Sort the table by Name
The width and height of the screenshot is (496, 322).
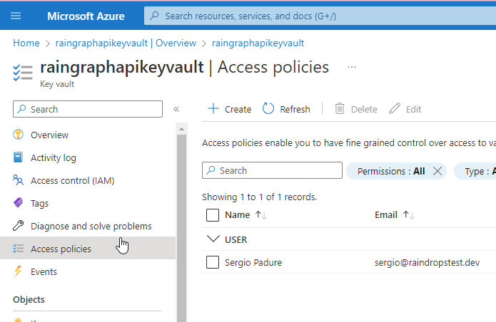[x=246, y=215]
